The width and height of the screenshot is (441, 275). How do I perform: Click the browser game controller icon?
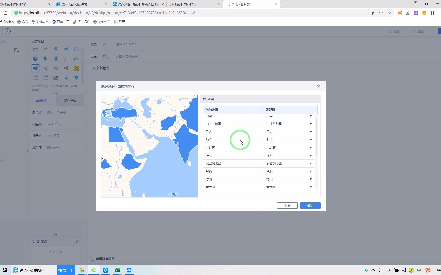click(x=400, y=13)
